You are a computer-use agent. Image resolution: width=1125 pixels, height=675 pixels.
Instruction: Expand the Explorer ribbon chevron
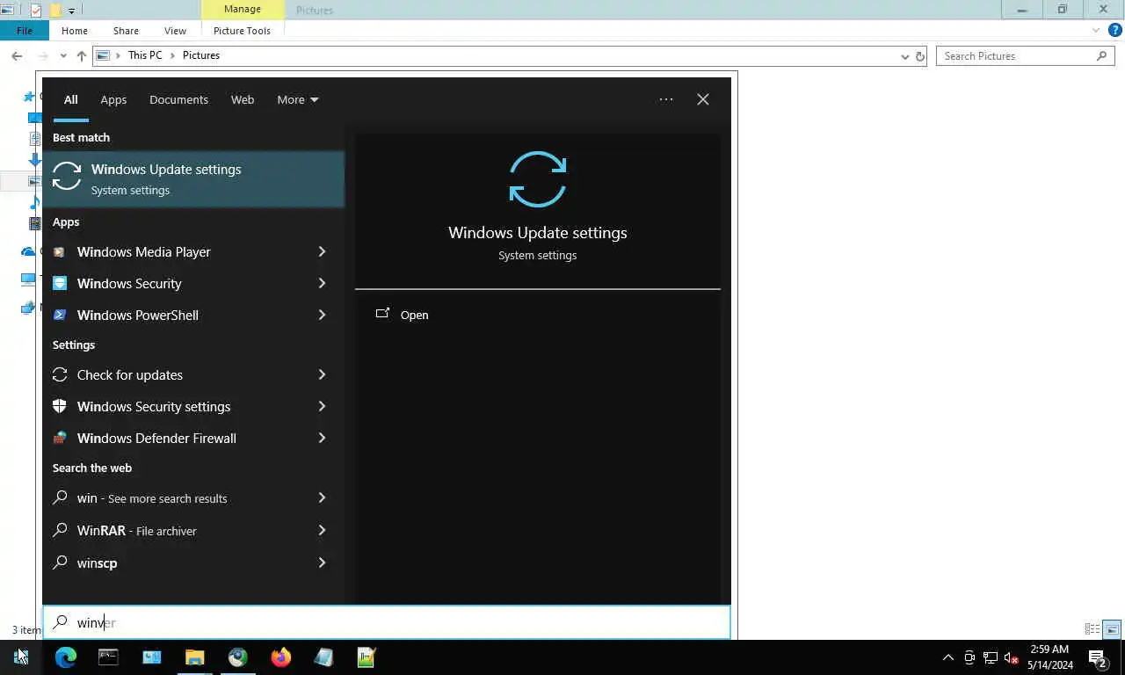(1096, 30)
